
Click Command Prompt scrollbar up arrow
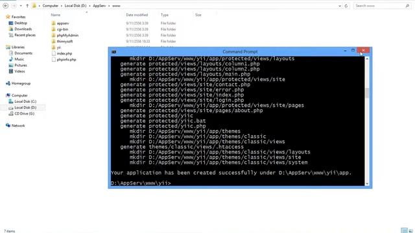click(x=367, y=59)
